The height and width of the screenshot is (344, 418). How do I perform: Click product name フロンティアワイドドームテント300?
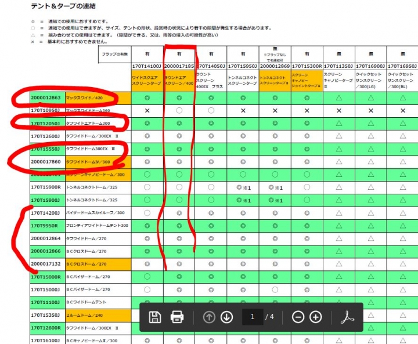(x=97, y=226)
